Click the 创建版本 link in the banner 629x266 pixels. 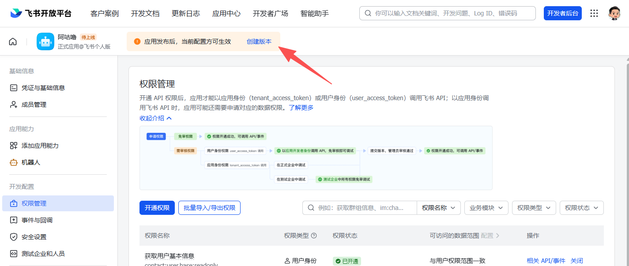tap(259, 41)
